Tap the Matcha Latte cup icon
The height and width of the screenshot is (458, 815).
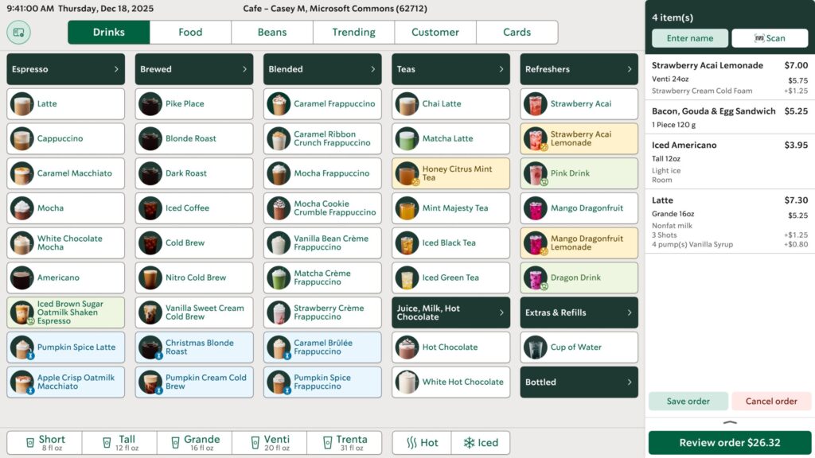407,138
